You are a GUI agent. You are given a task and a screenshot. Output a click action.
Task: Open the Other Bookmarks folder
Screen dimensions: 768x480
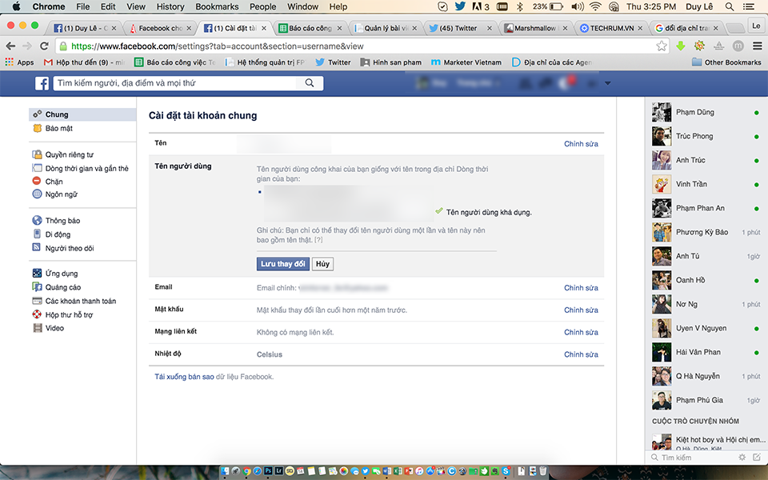(x=724, y=62)
